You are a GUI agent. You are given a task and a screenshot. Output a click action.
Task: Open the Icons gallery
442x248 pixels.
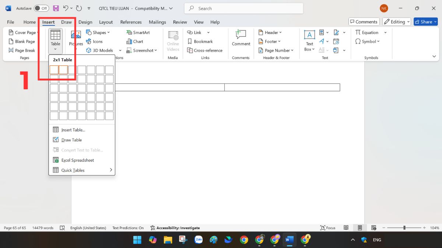pos(94,42)
